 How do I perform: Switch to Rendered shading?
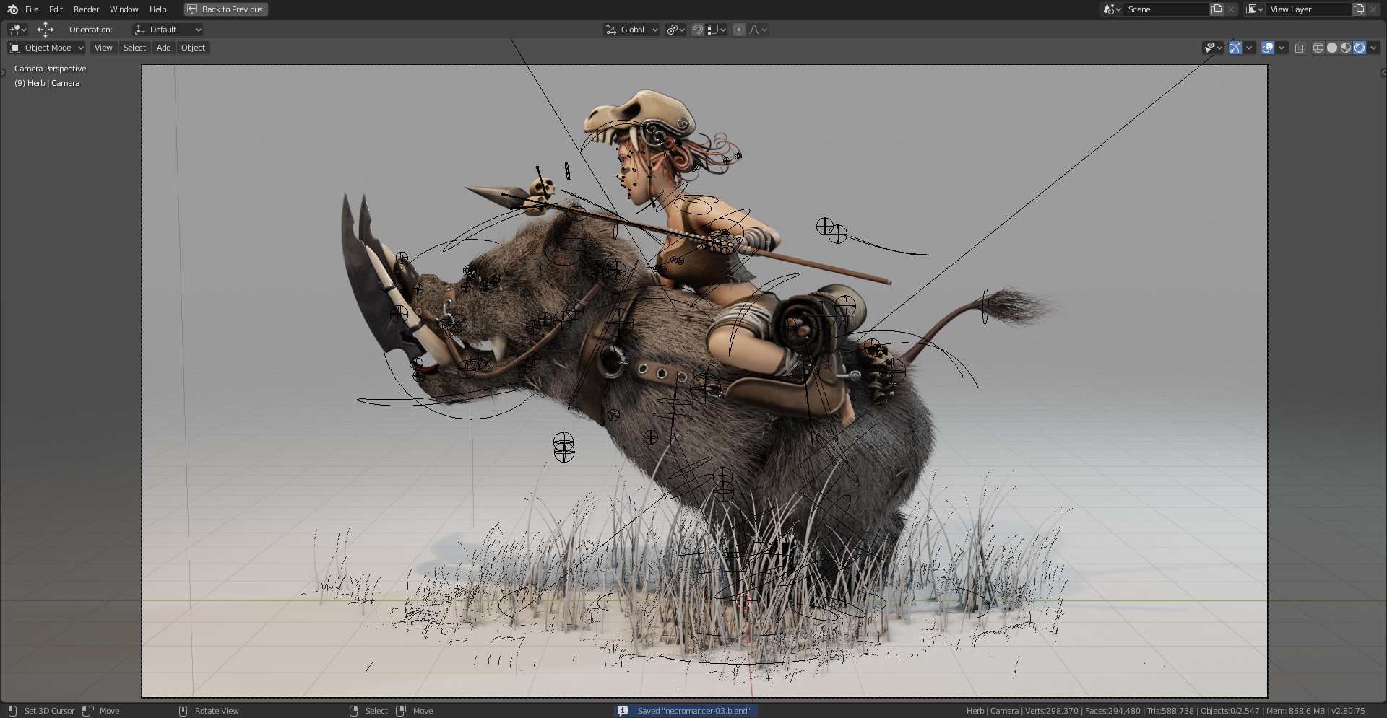click(x=1360, y=48)
